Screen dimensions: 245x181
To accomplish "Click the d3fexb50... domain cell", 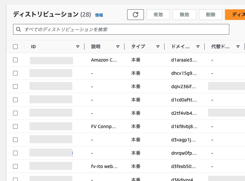I will click(184, 166).
